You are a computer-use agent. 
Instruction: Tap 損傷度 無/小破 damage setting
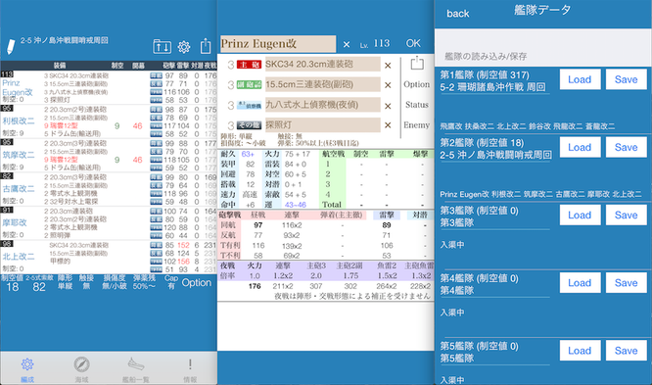click(114, 282)
